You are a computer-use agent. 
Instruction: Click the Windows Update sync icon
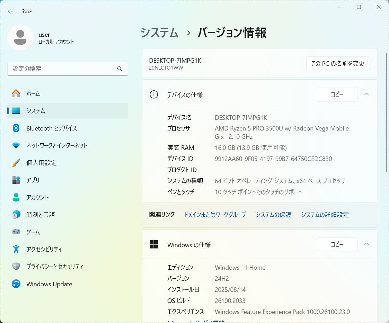click(x=16, y=284)
